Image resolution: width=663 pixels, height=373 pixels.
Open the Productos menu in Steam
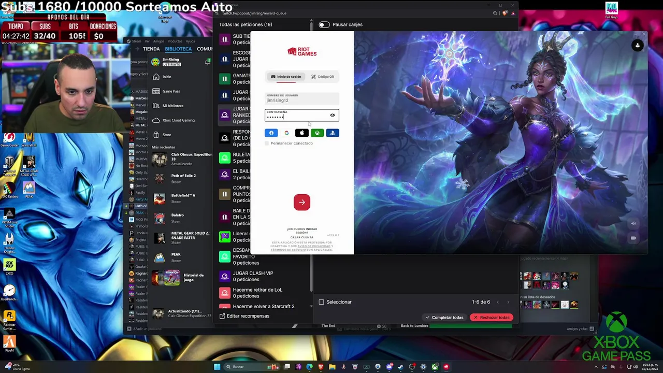(175, 41)
